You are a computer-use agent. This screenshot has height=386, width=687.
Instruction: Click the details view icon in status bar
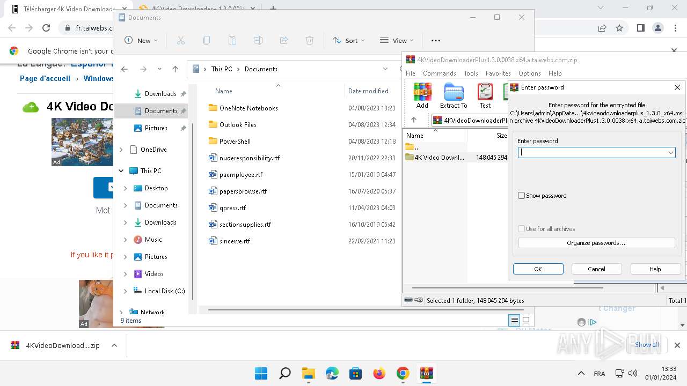pos(514,321)
